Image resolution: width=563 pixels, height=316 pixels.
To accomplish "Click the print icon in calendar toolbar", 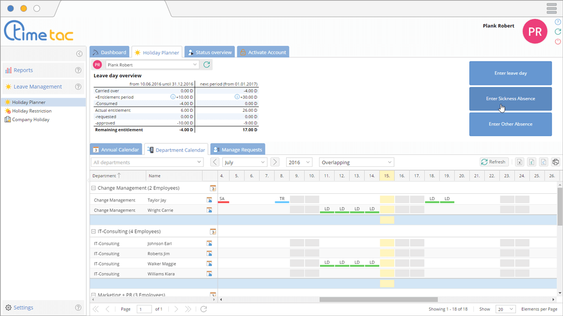I will pos(556,162).
